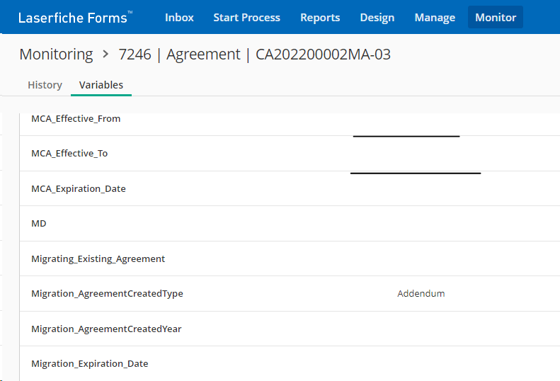Open the Design section
The width and height of the screenshot is (560, 381).
[x=377, y=17]
